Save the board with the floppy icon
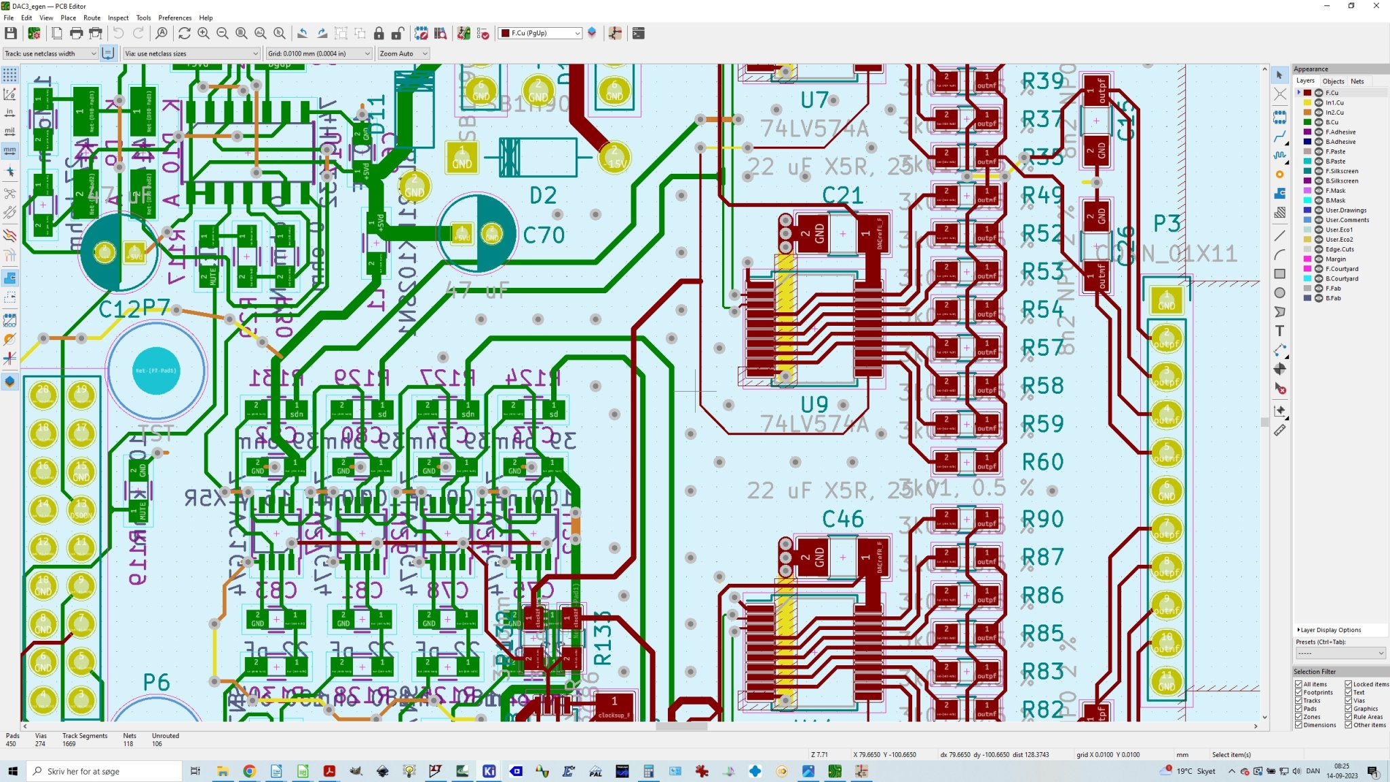 (11, 33)
